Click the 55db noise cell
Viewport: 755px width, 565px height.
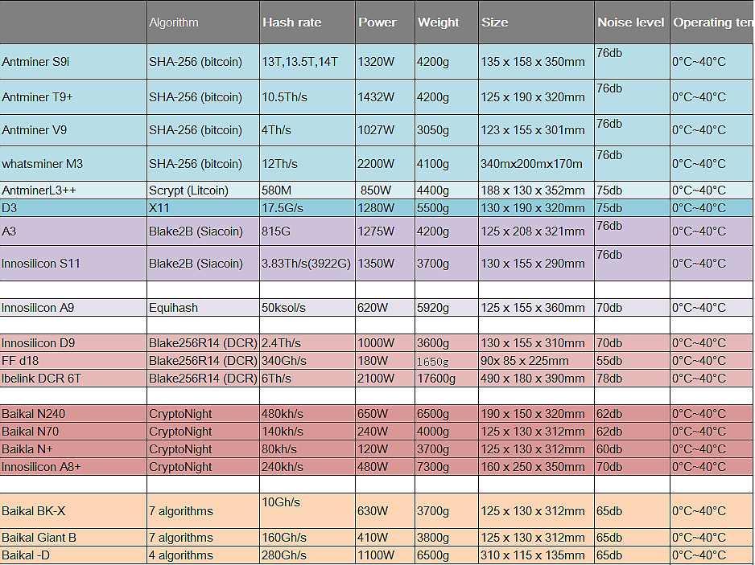click(x=632, y=361)
